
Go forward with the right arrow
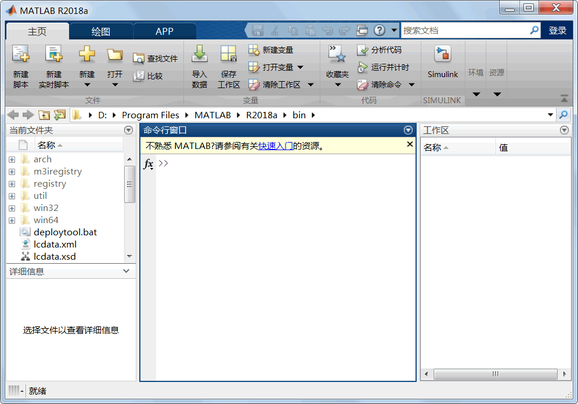(x=28, y=115)
